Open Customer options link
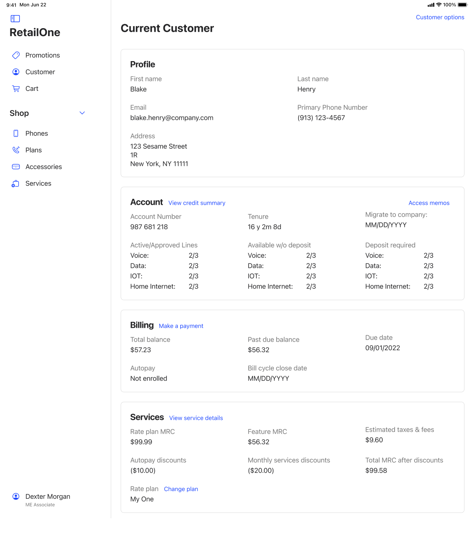 [x=440, y=17]
